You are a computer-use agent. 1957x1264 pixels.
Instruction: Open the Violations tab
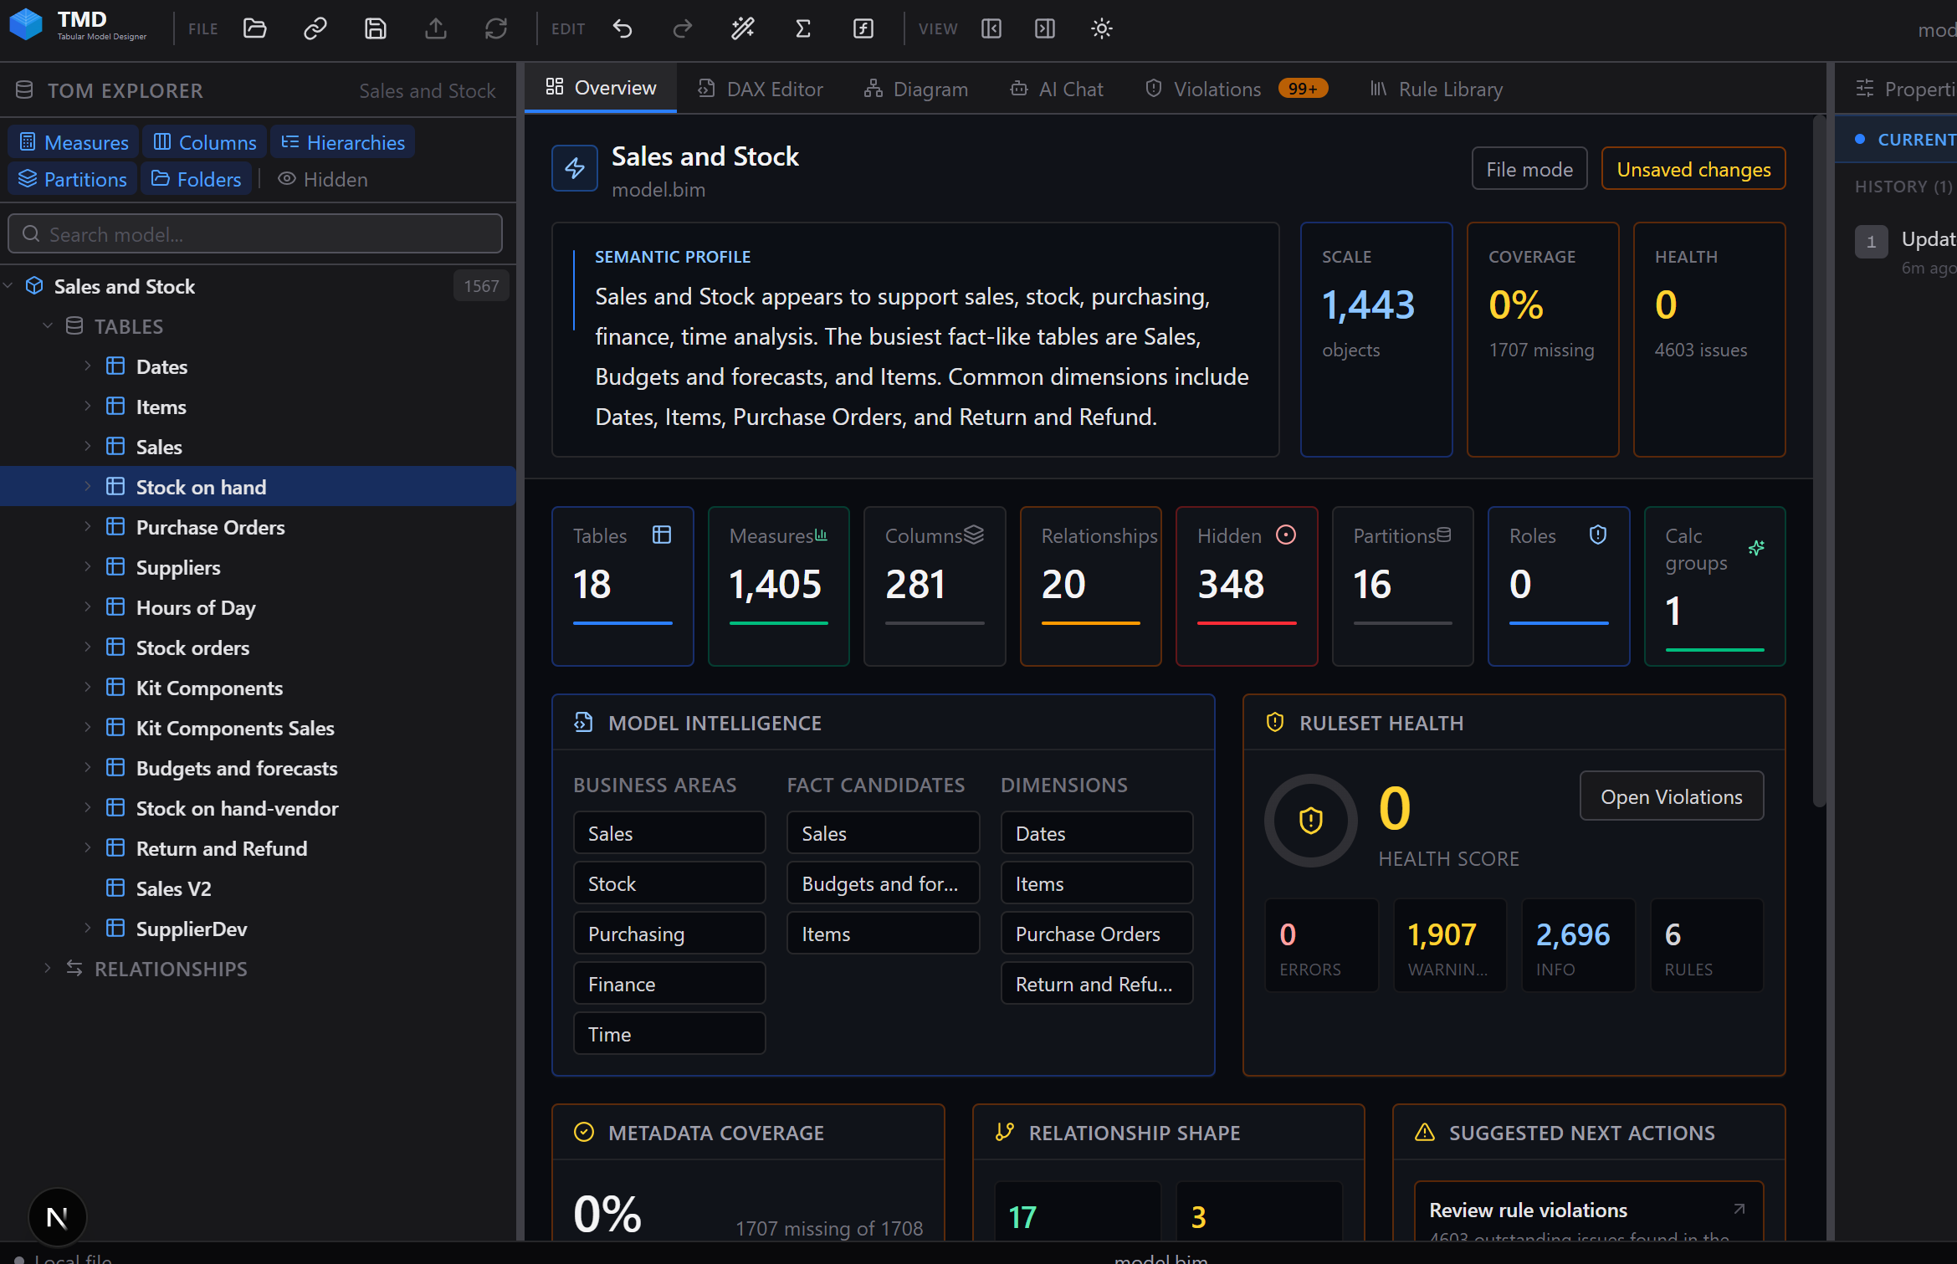[x=1237, y=89]
